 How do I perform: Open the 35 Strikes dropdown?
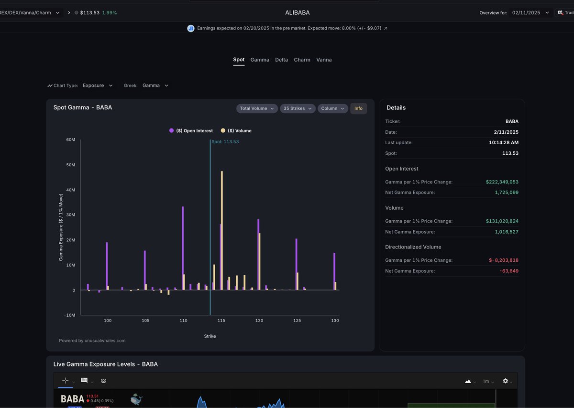(298, 108)
